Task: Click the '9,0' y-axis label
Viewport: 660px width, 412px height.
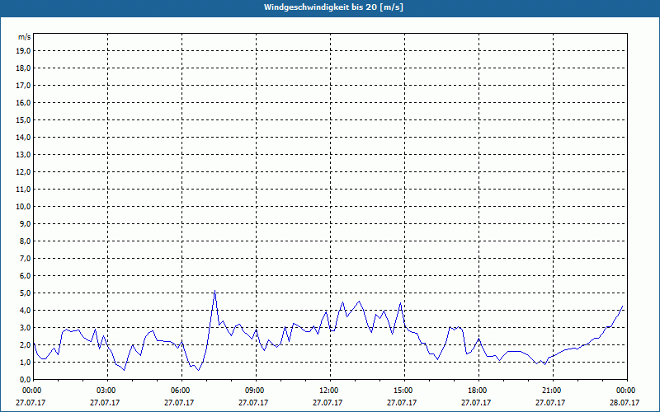Action: click(26, 223)
